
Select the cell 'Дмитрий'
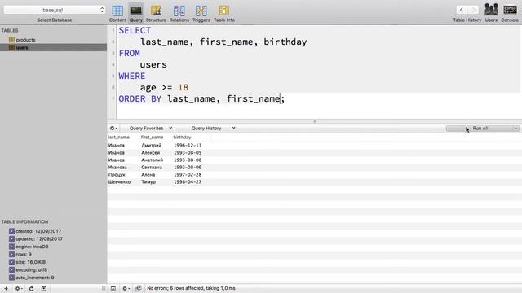[152, 146]
